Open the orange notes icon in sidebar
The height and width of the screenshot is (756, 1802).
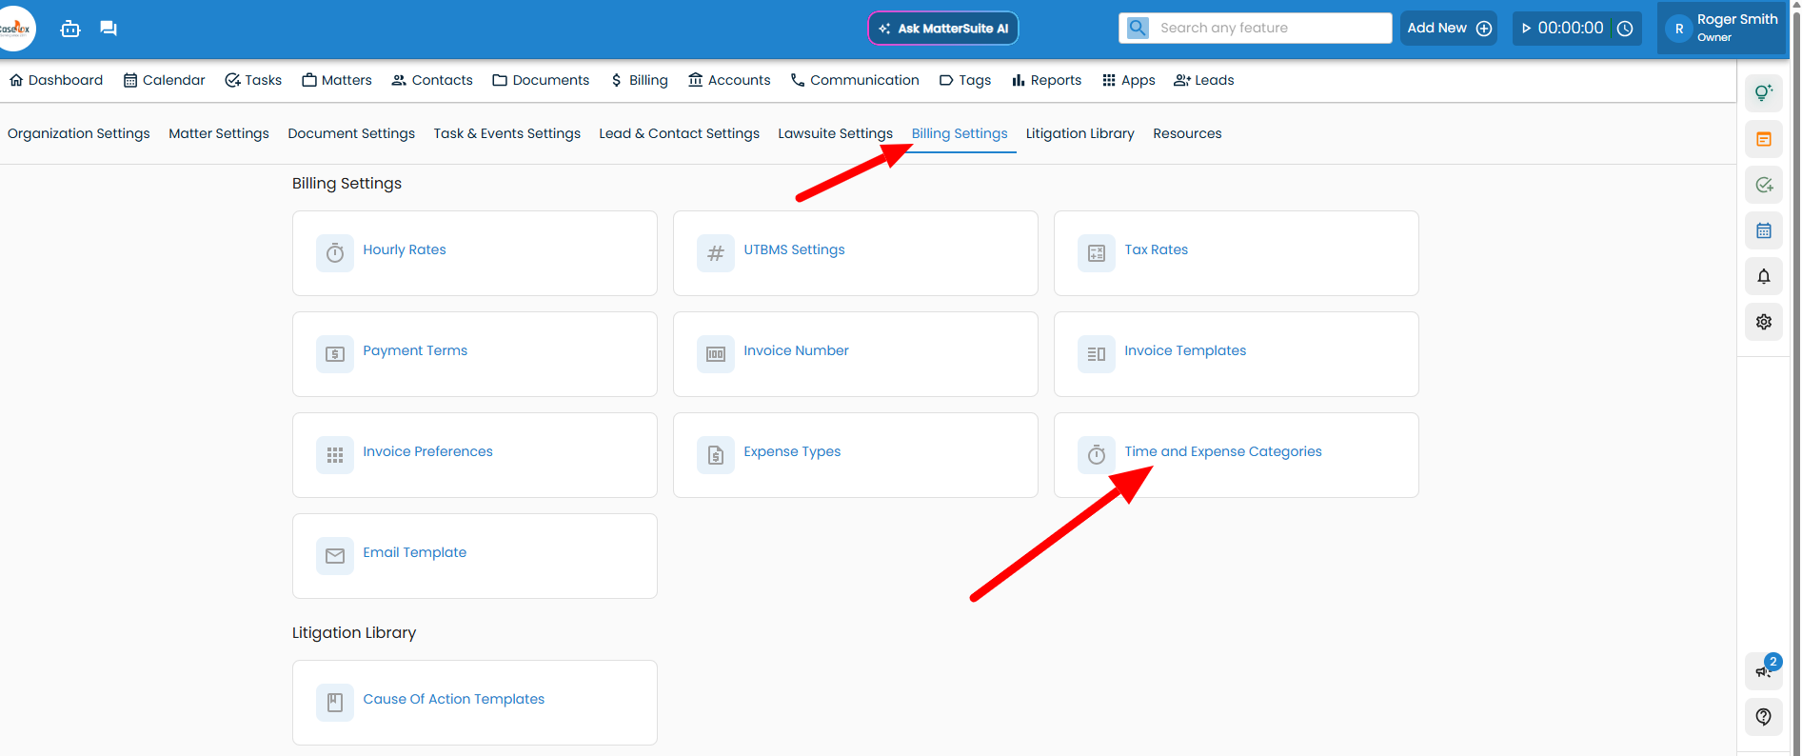click(1763, 139)
